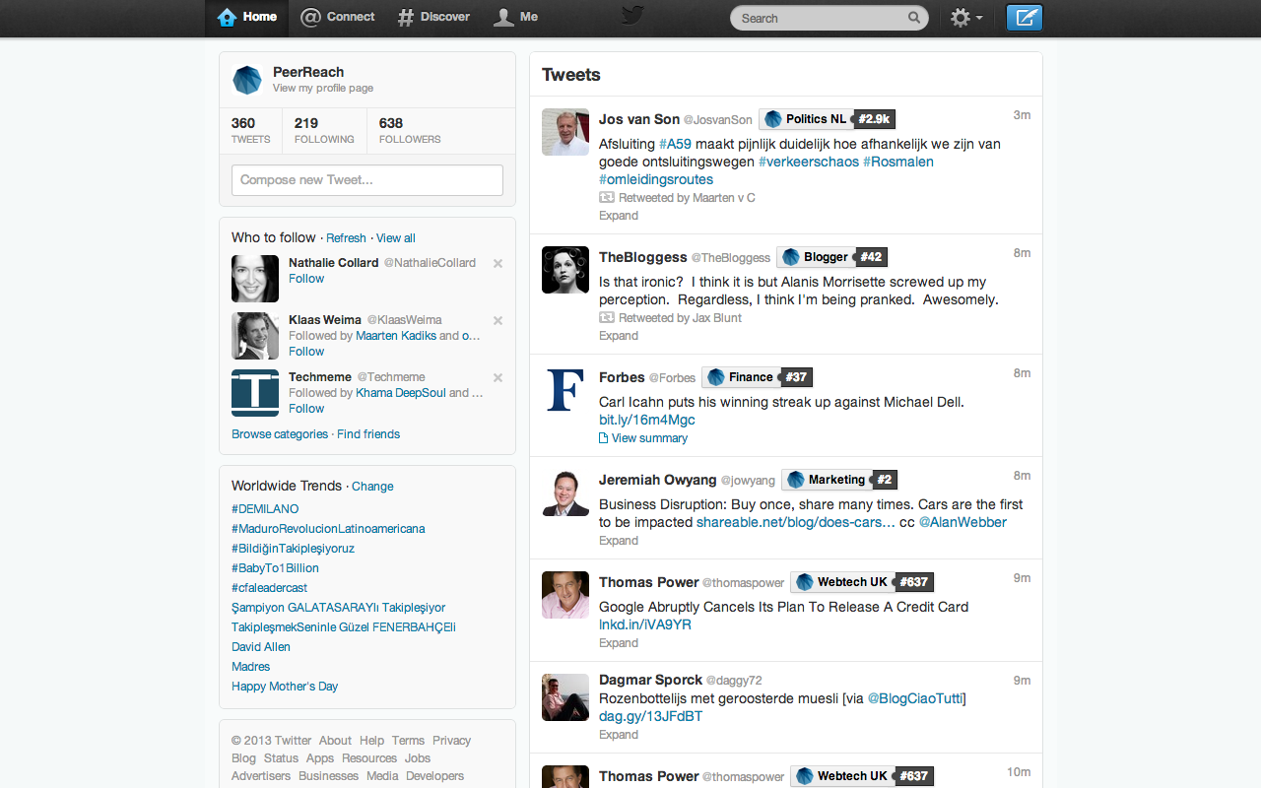Dismiss the Klaas Weima suggestion
This screenshot has width=1261, height=788.
498,320
